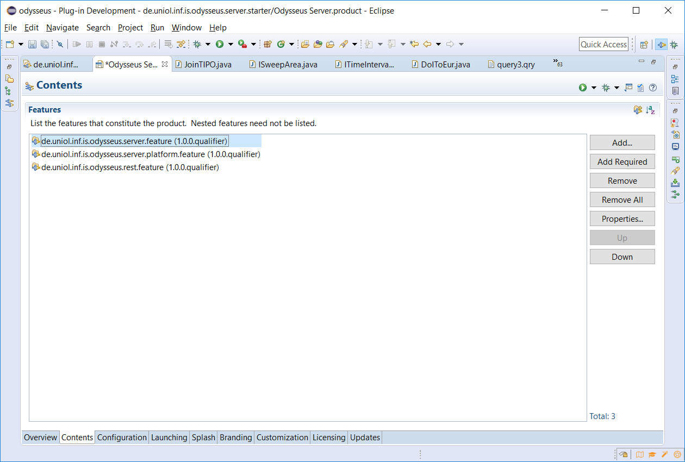Click the Back navigation arrow in toolbar
This screenshot has height=462, width=685.
[x=427, y=44]
